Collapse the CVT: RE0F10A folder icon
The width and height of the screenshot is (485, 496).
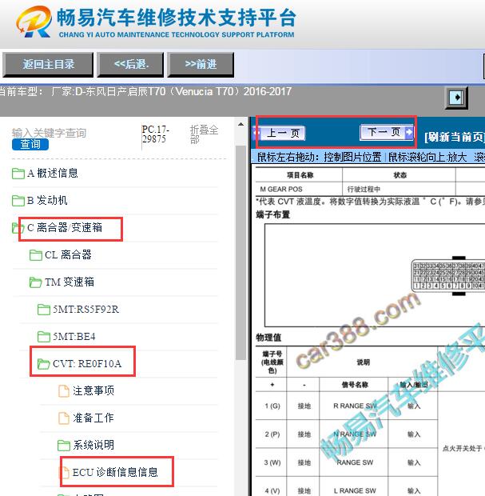[x=44, y=364]
